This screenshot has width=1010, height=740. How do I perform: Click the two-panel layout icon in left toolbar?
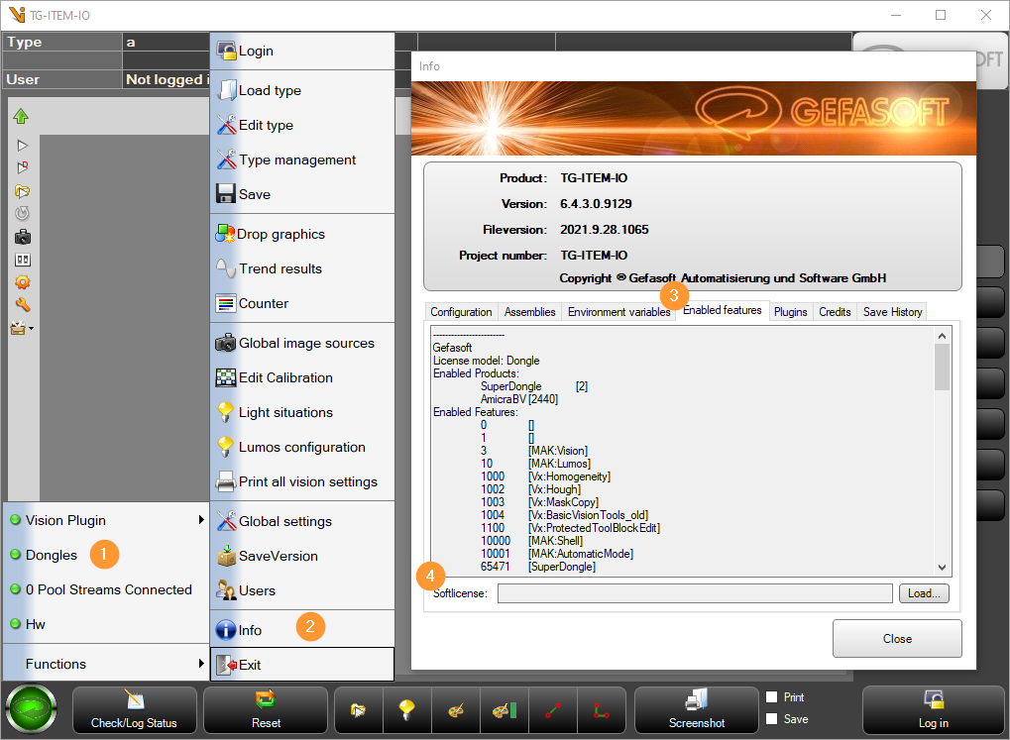[x=23, y=260]
